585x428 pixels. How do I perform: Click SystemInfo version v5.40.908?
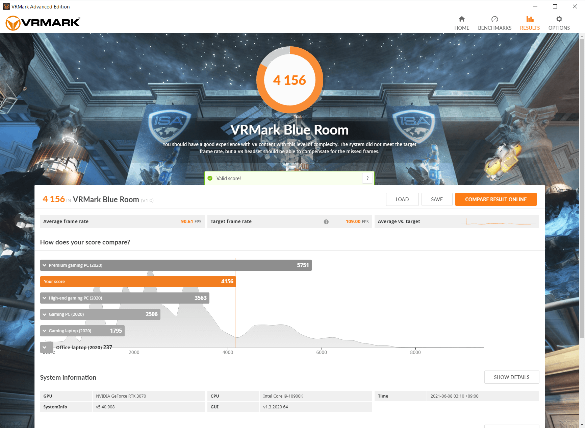pyautogui.click(x=105, y=407)
